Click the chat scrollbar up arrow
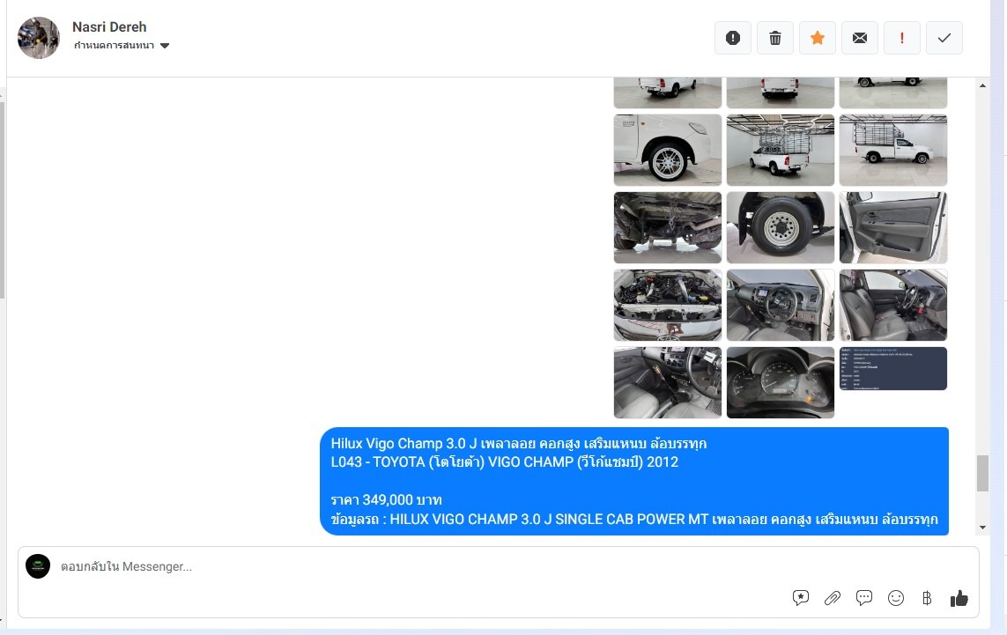Screen dimensions: 1007x635 coord(982,85)
